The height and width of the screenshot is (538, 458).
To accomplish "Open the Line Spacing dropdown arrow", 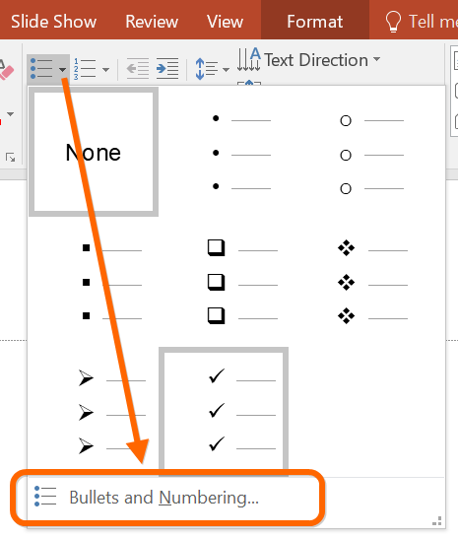I will 226,70.
